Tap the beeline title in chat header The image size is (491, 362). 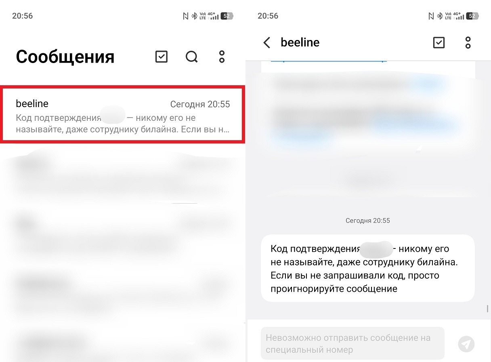[x=300, y=42]
